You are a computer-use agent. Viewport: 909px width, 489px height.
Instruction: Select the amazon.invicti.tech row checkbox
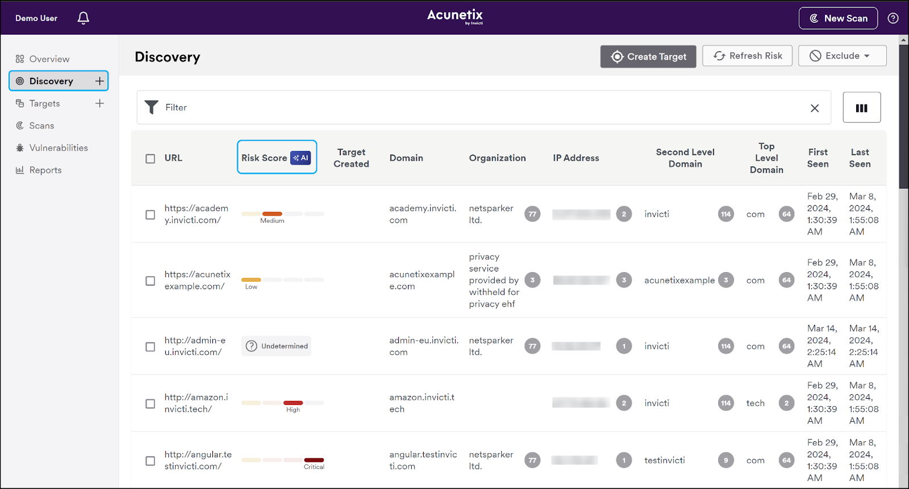(x=150, y=404)
